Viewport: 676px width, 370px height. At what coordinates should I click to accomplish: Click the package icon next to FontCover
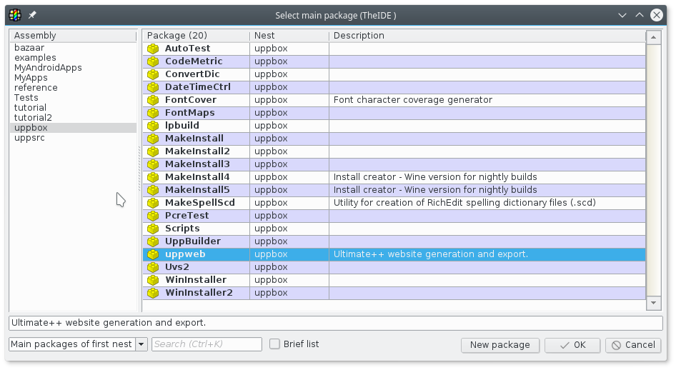(x=152, y=100)
